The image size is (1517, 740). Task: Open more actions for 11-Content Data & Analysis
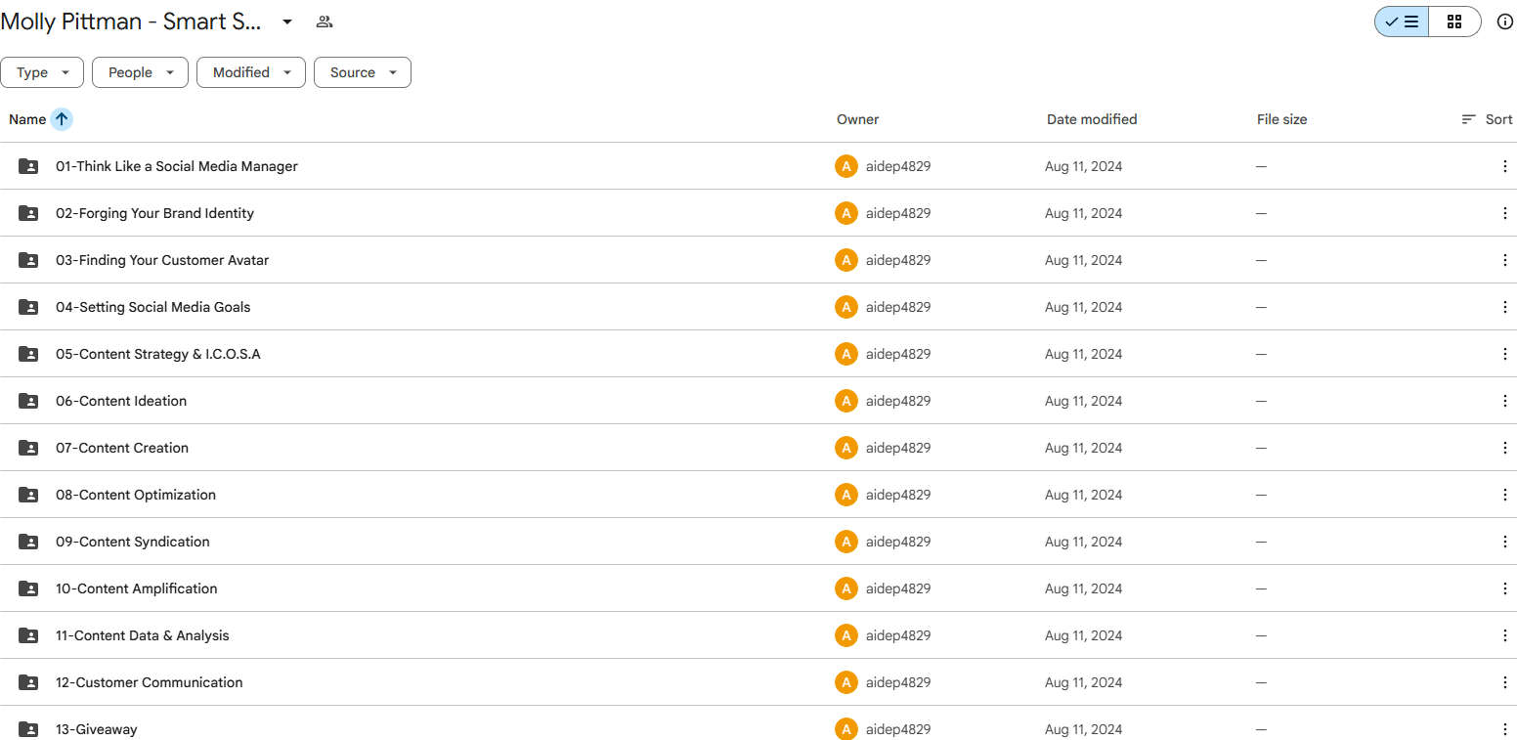(1504, 635)
